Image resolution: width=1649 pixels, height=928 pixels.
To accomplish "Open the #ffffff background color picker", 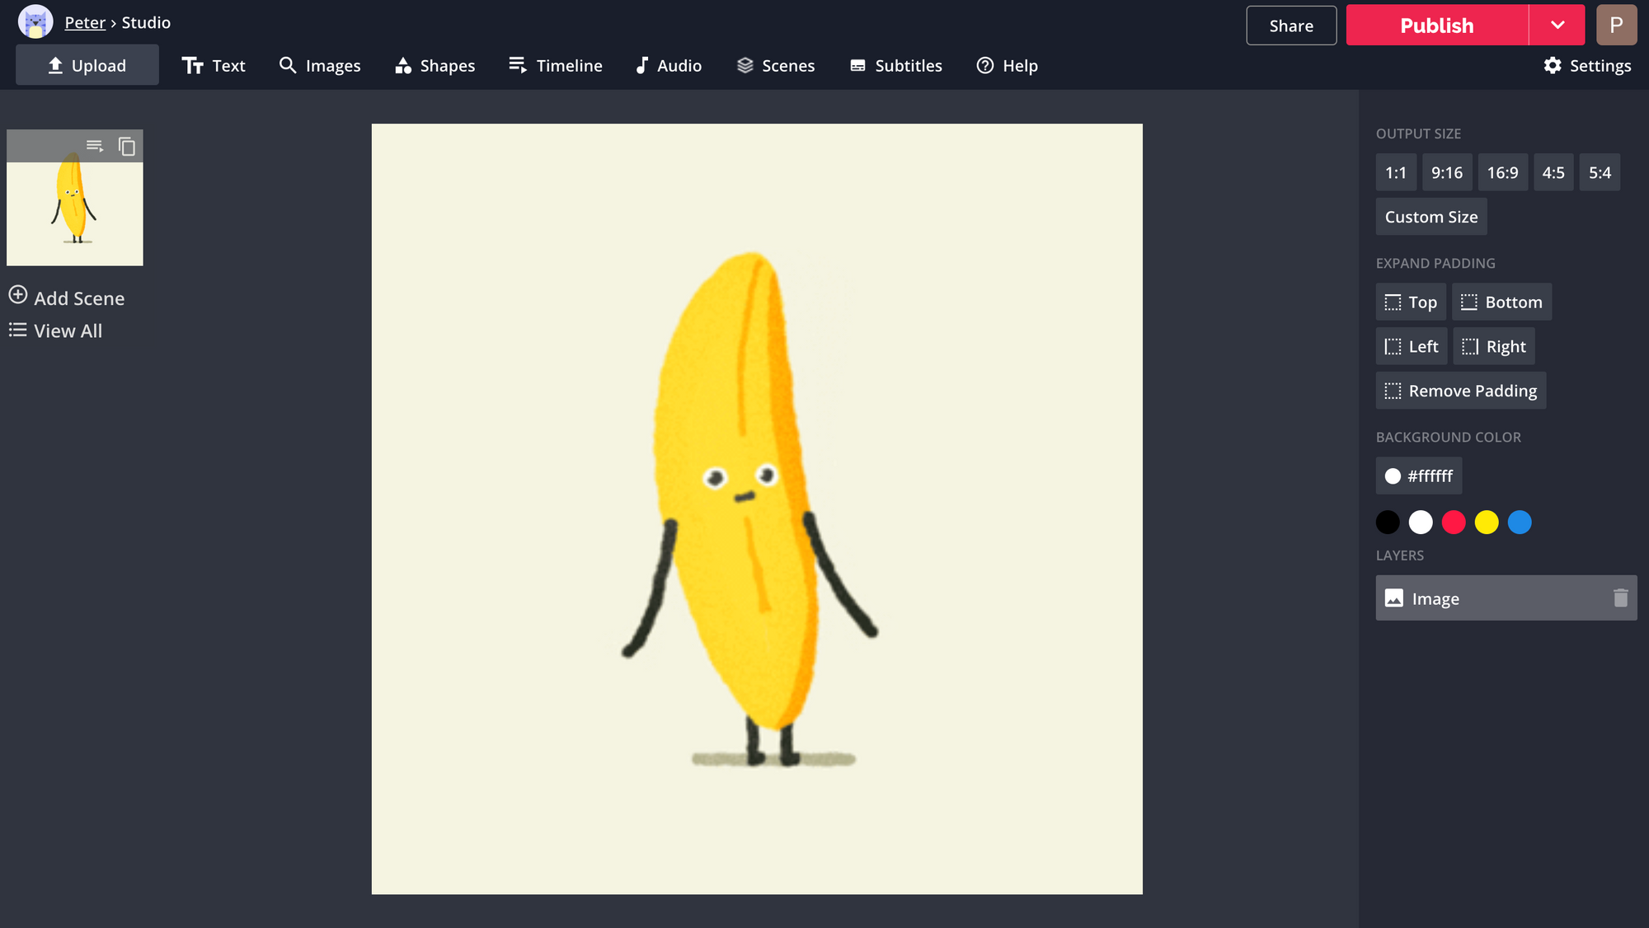I will click(x=1418, y=476).
